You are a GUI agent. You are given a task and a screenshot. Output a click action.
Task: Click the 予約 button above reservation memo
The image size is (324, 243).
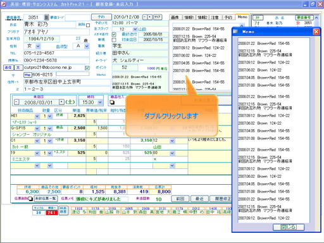pyautogui.click(x=101, y=17)
